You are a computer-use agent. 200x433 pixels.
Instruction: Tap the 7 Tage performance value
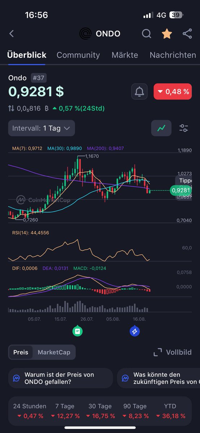pos(65,416)
